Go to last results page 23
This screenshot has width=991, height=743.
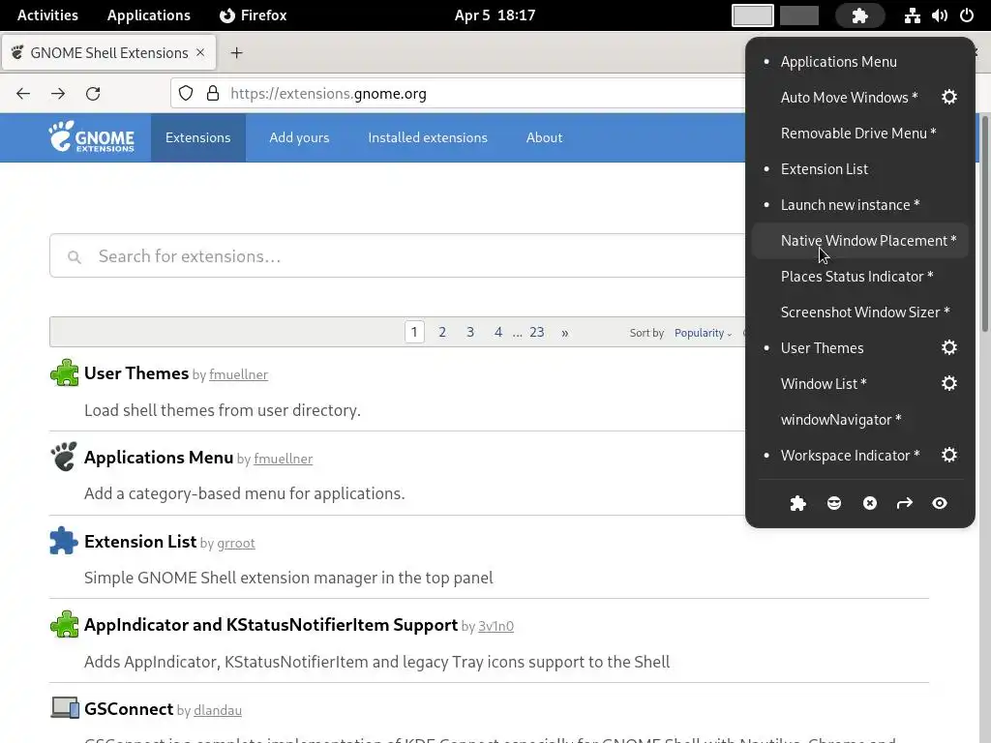pyautogui.click(x=536, y=332)
